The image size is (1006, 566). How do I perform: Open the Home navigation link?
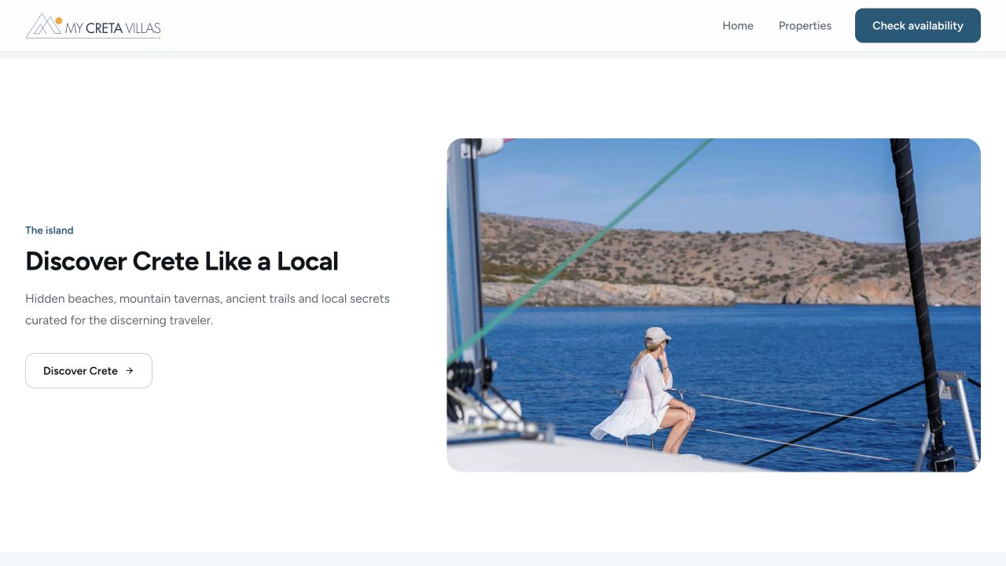tap(738, 26)
